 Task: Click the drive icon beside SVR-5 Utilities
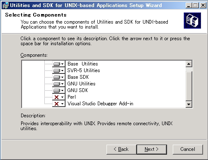(57, 70)
